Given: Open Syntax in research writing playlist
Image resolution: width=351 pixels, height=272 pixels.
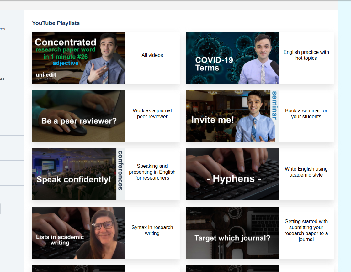Looking at the screenshot, I should click(x=152, y=230).
